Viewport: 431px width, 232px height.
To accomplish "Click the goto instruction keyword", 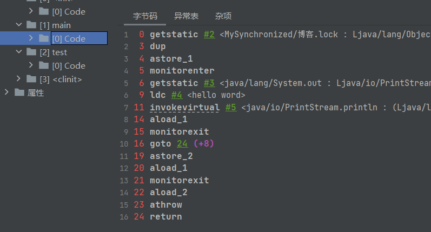I will point(161,143).
